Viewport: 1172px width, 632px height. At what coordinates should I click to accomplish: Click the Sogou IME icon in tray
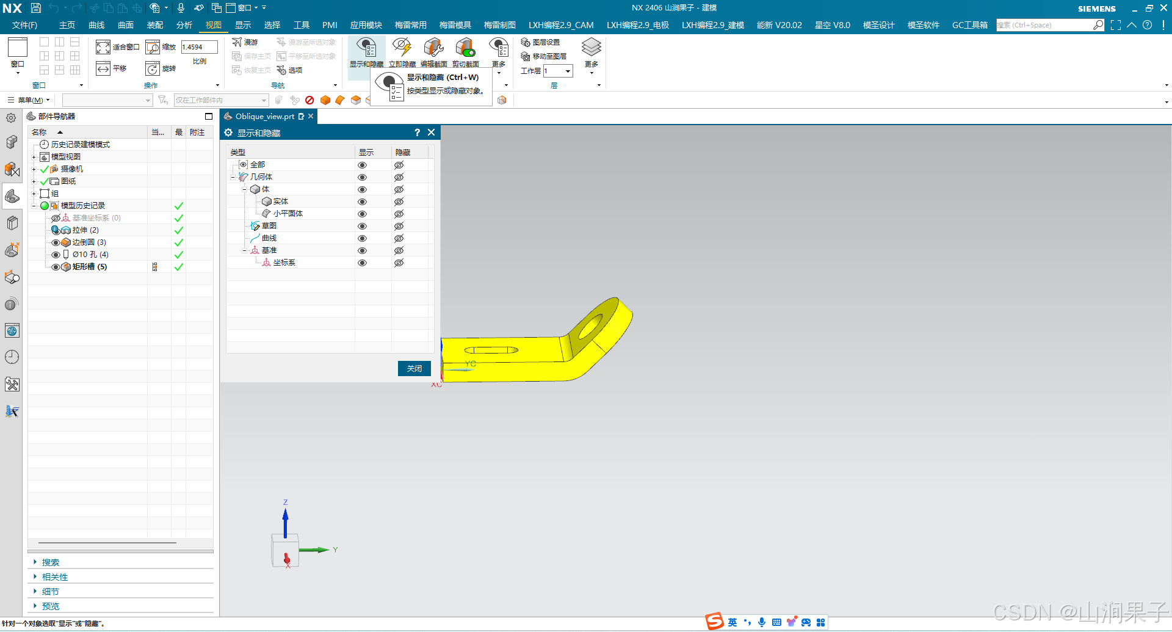coord(715,622)
